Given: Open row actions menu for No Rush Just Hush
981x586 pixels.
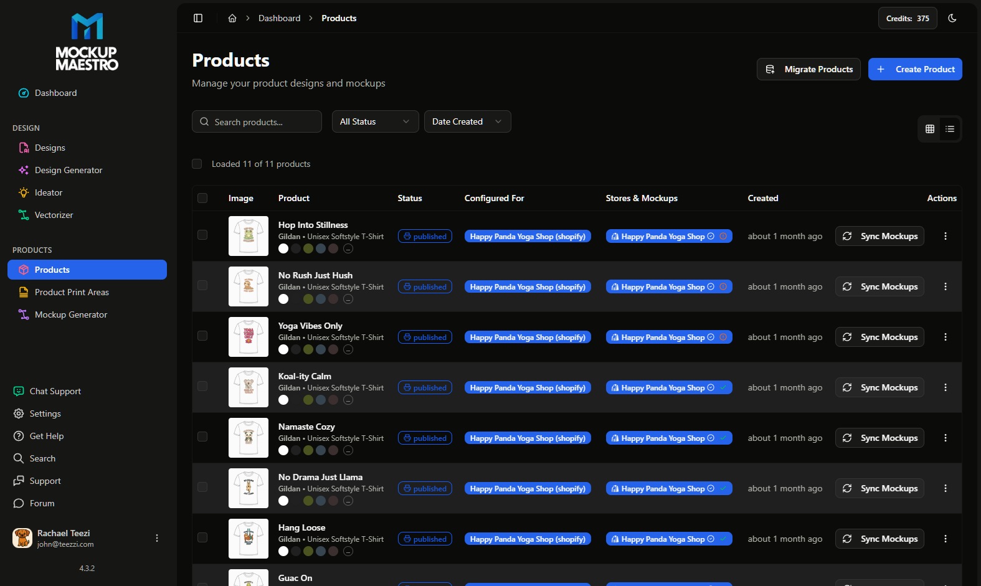Looking at the screenshot, I should coord(945,286).
